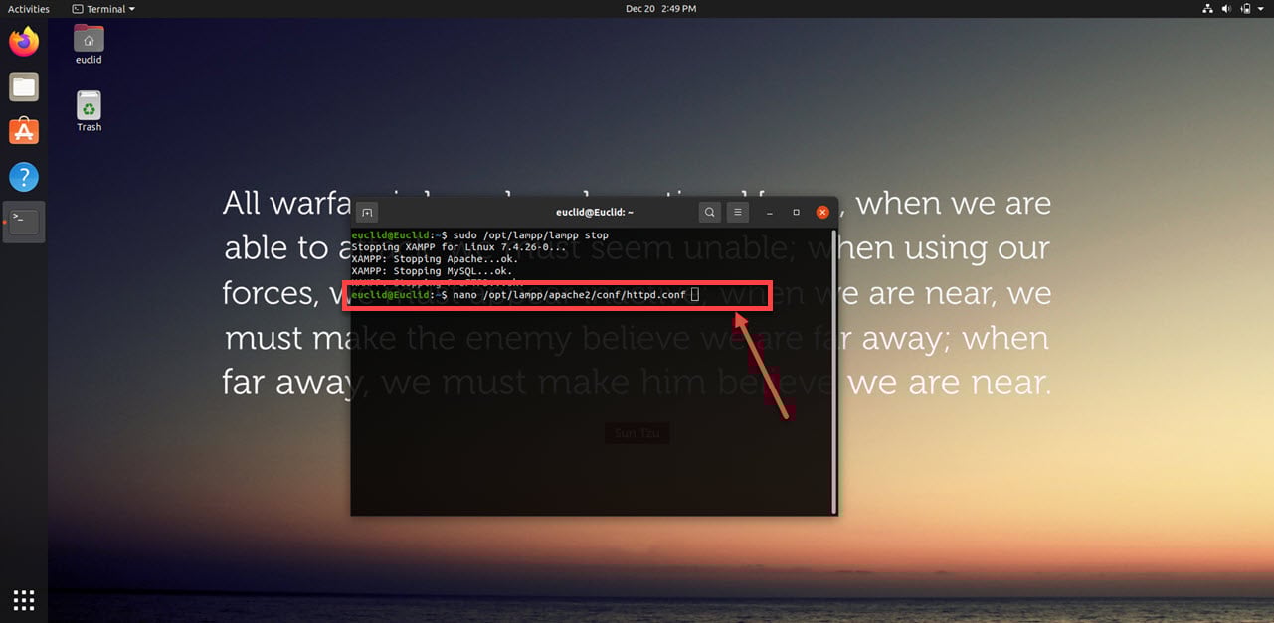This screenshot has height=623, width=1274.
Task: Maximize the terminal window
Action: pos(796,212)
